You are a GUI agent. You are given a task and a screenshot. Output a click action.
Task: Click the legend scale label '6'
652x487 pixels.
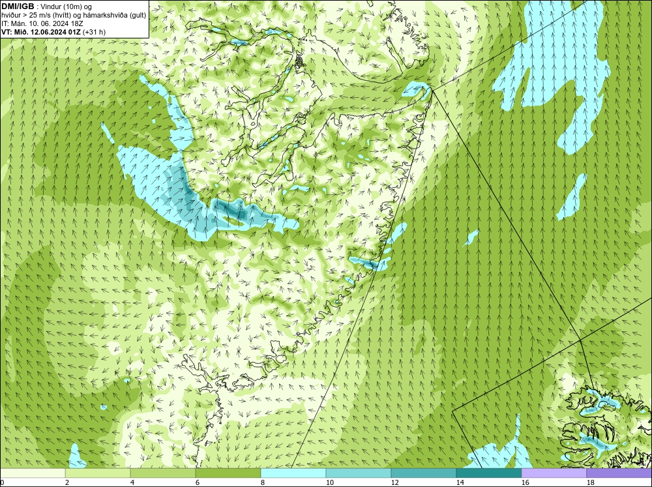[x=198, y=482]
